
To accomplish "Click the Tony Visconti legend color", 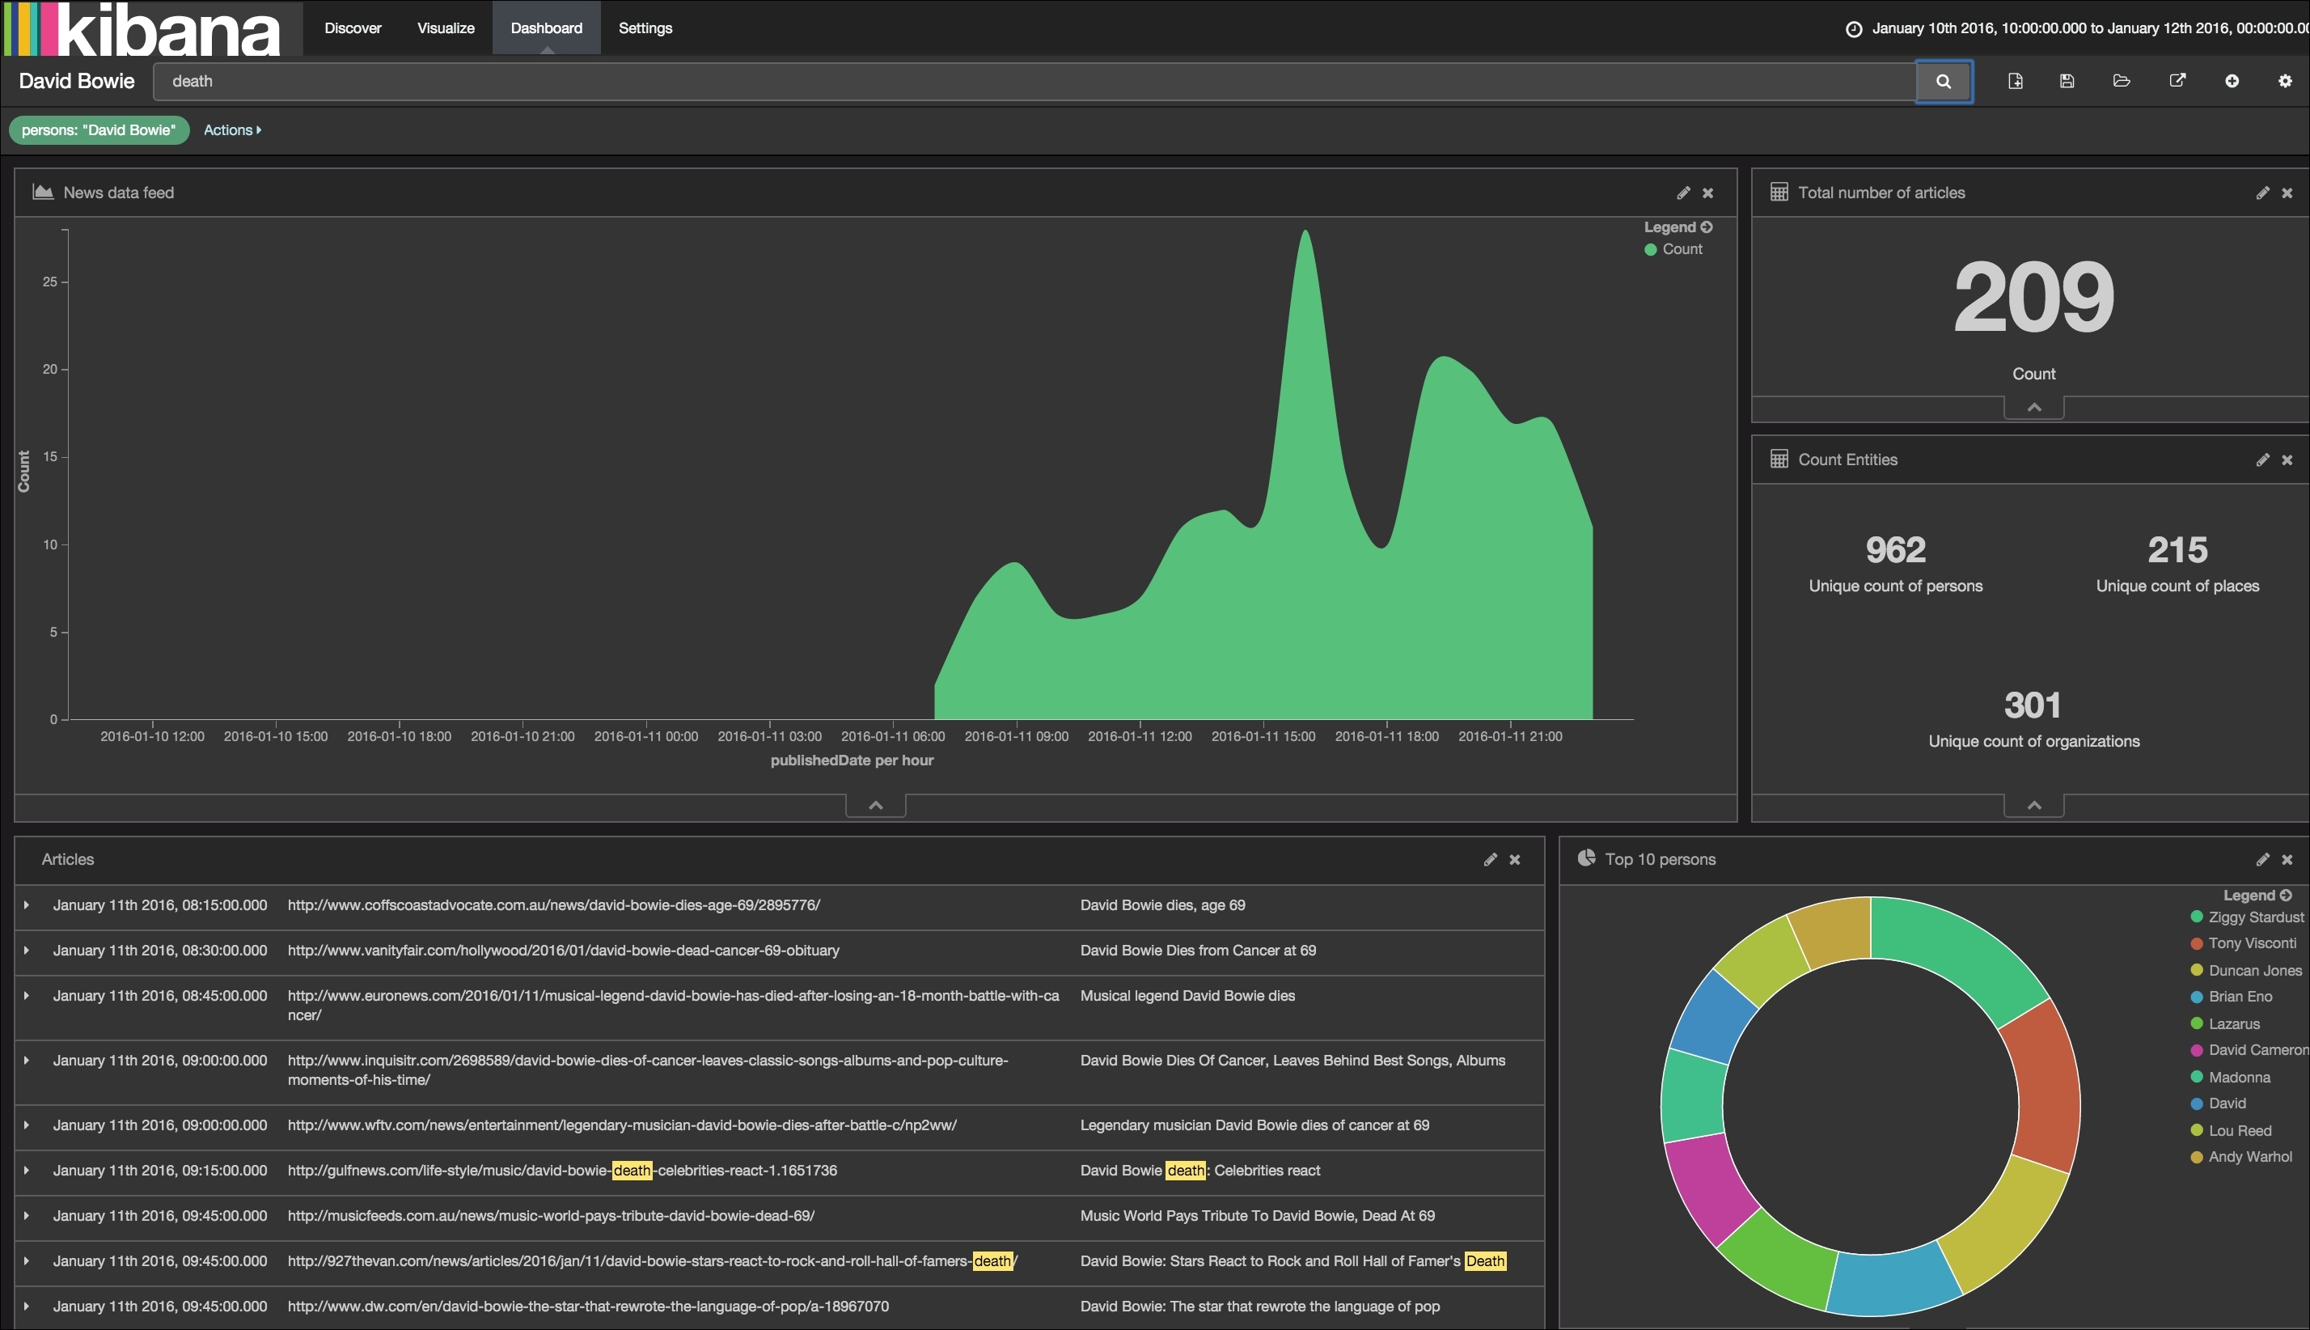I will tap(2196, 943).
